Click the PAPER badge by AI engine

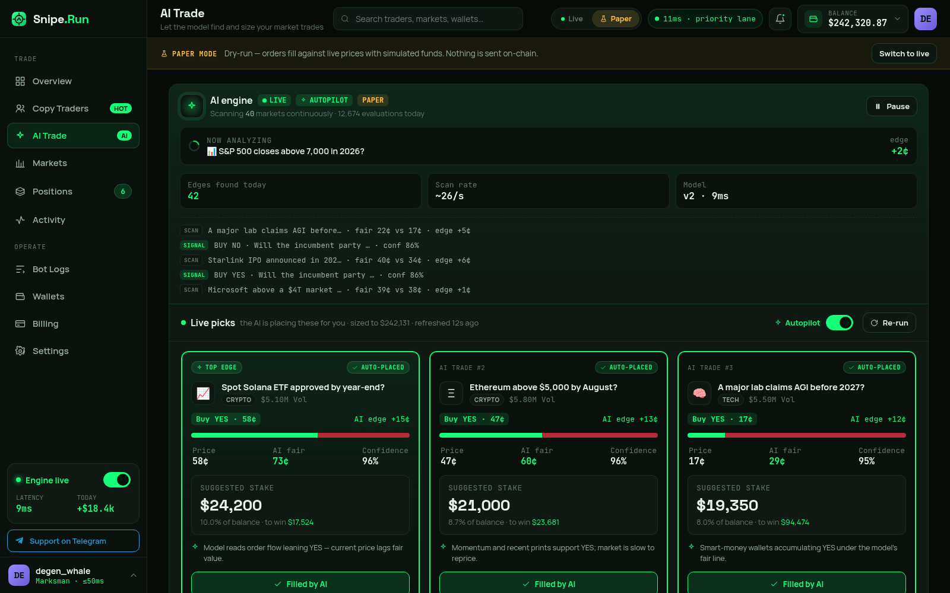point(373,100)
